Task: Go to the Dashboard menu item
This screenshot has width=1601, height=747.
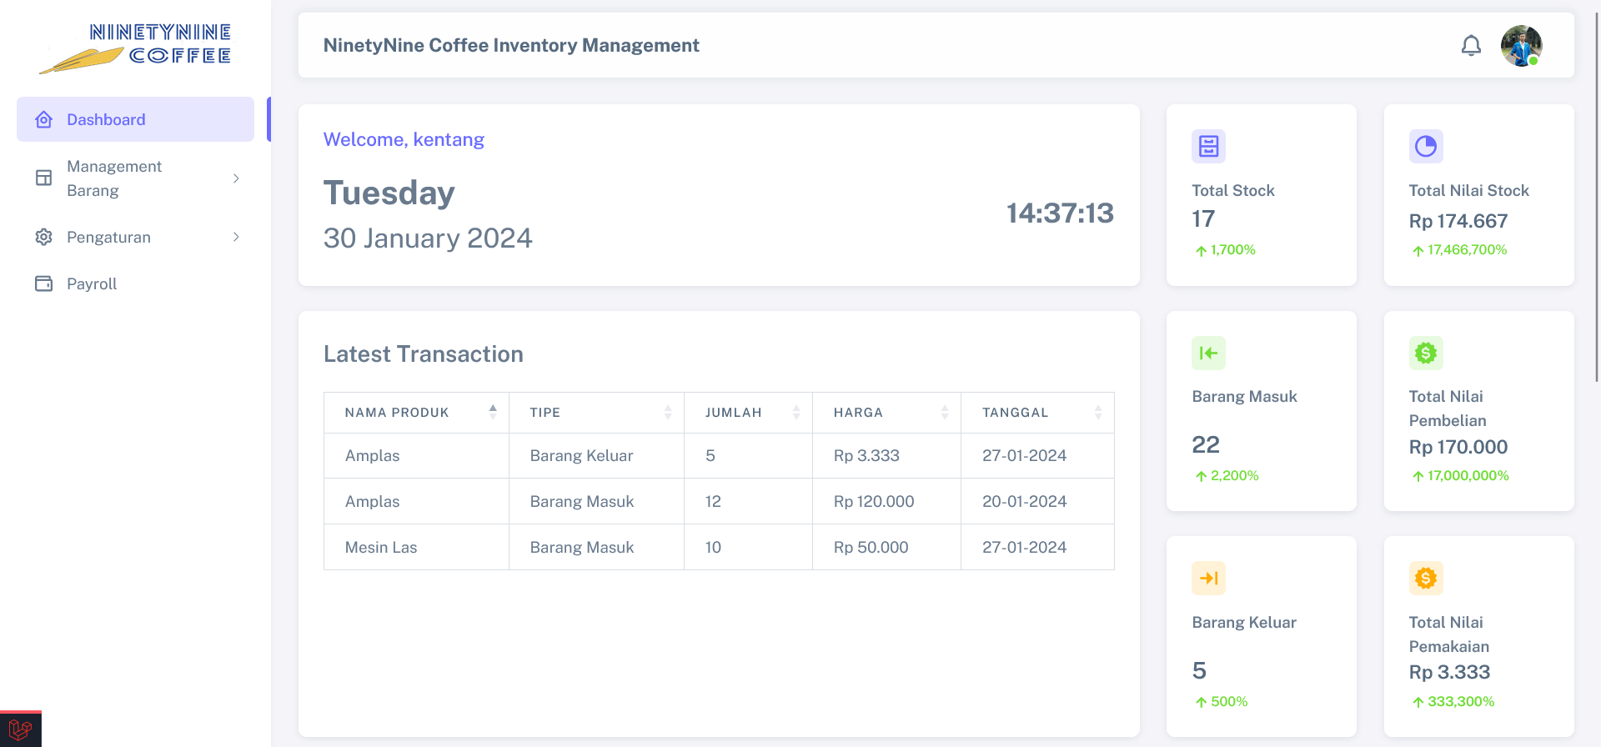Action: [135, 119]
